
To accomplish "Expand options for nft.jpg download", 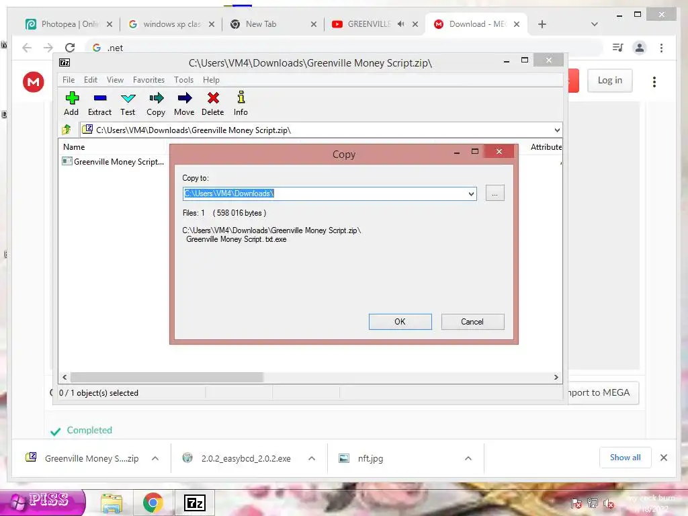I will tap(468, 458).
